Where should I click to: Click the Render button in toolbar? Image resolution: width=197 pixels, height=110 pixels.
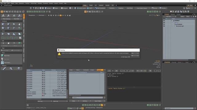click(x=155, y=8)
